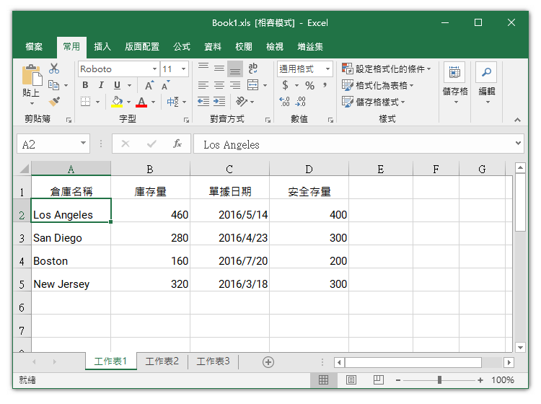This screenshot has height=404, width=541.
Task: Open the 字型 font dialog launcher
Action: (186, 120)
